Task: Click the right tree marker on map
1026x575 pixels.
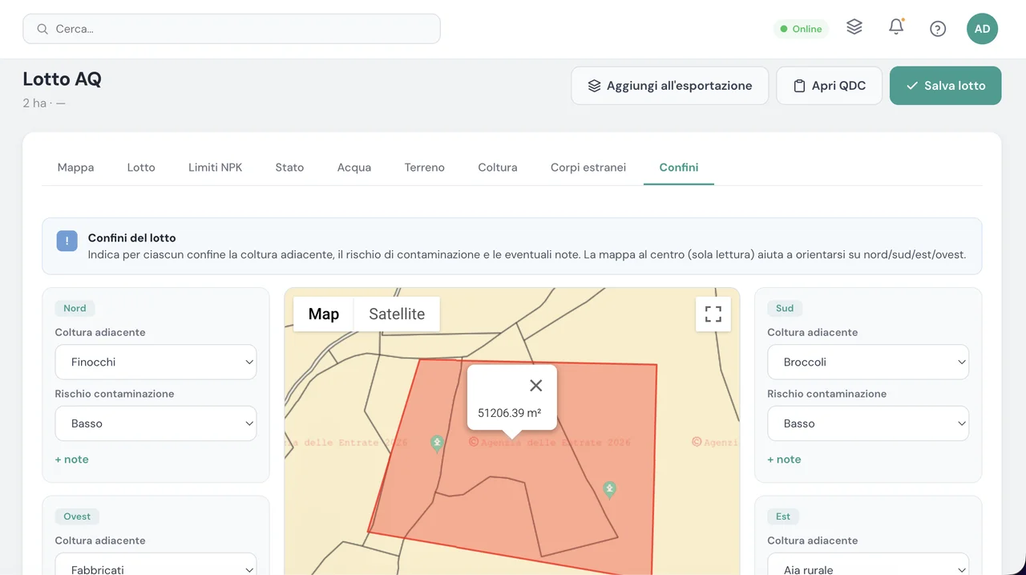Action: click(610, 490)
